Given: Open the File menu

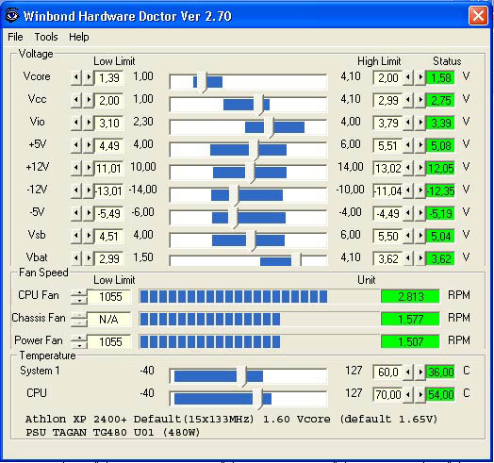Looking at the screenshot, I should [15, 37].
